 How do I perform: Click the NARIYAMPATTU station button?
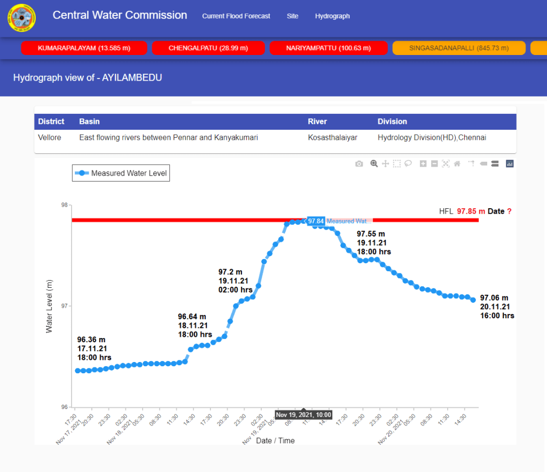tap(329, 48)
